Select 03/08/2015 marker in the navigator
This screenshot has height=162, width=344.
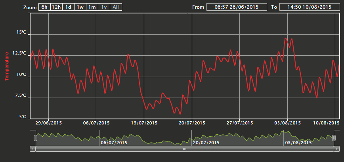[298, 143]
